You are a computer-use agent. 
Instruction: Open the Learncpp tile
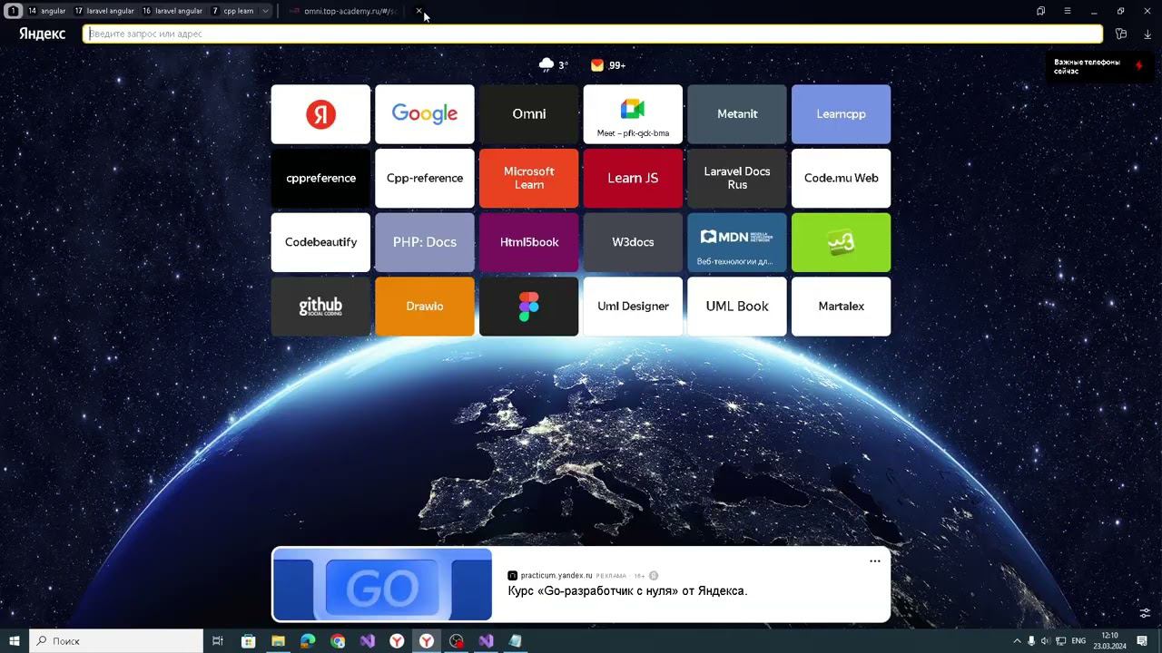pos(841,114)
